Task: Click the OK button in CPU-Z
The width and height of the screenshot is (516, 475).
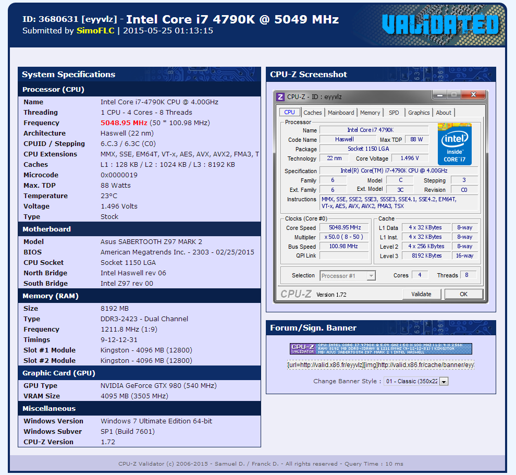Action: click(x=464, y=294)
